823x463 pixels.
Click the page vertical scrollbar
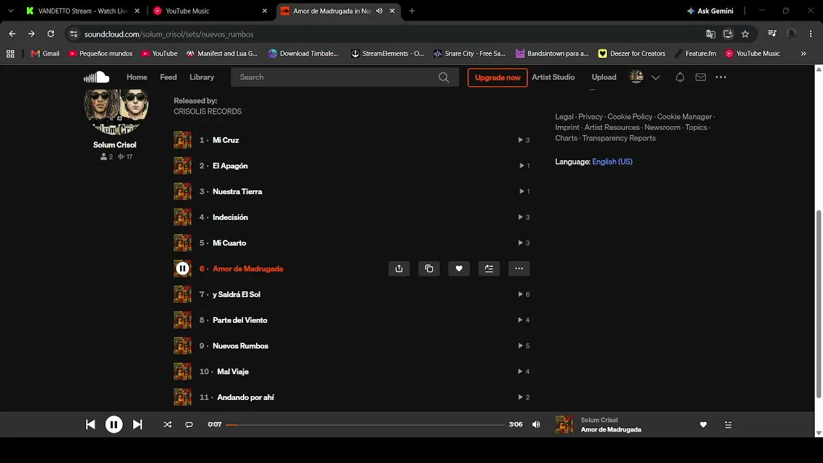818,304
